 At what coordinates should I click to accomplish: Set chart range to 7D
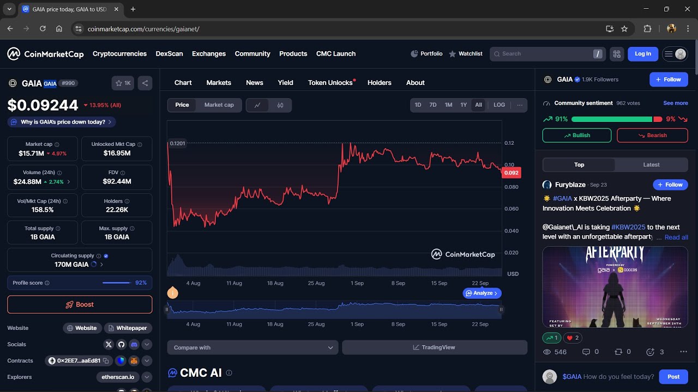[433, 105]
